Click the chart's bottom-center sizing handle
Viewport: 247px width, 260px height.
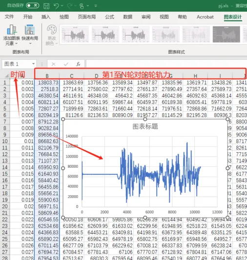pos(145,218)
